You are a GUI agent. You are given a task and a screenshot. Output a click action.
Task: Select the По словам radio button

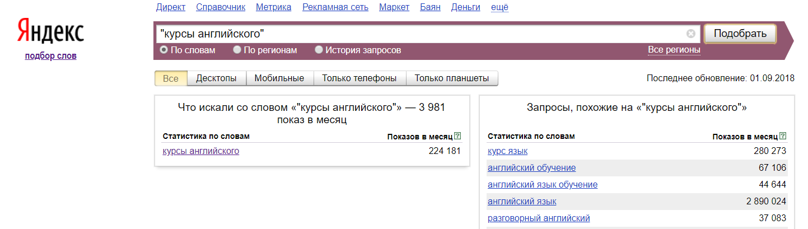164,50
